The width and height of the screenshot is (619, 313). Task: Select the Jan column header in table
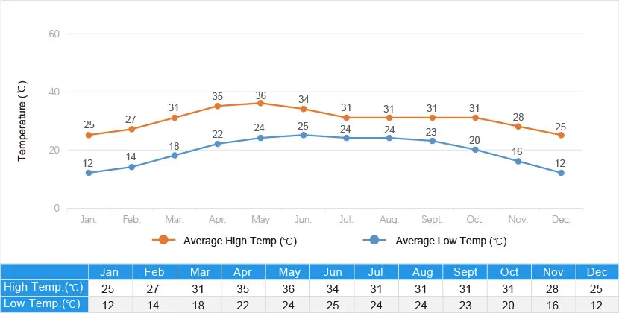click(110, 271)
